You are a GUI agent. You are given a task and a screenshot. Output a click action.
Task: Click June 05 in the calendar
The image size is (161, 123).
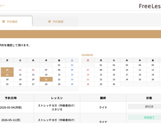[x=153, y=65]
